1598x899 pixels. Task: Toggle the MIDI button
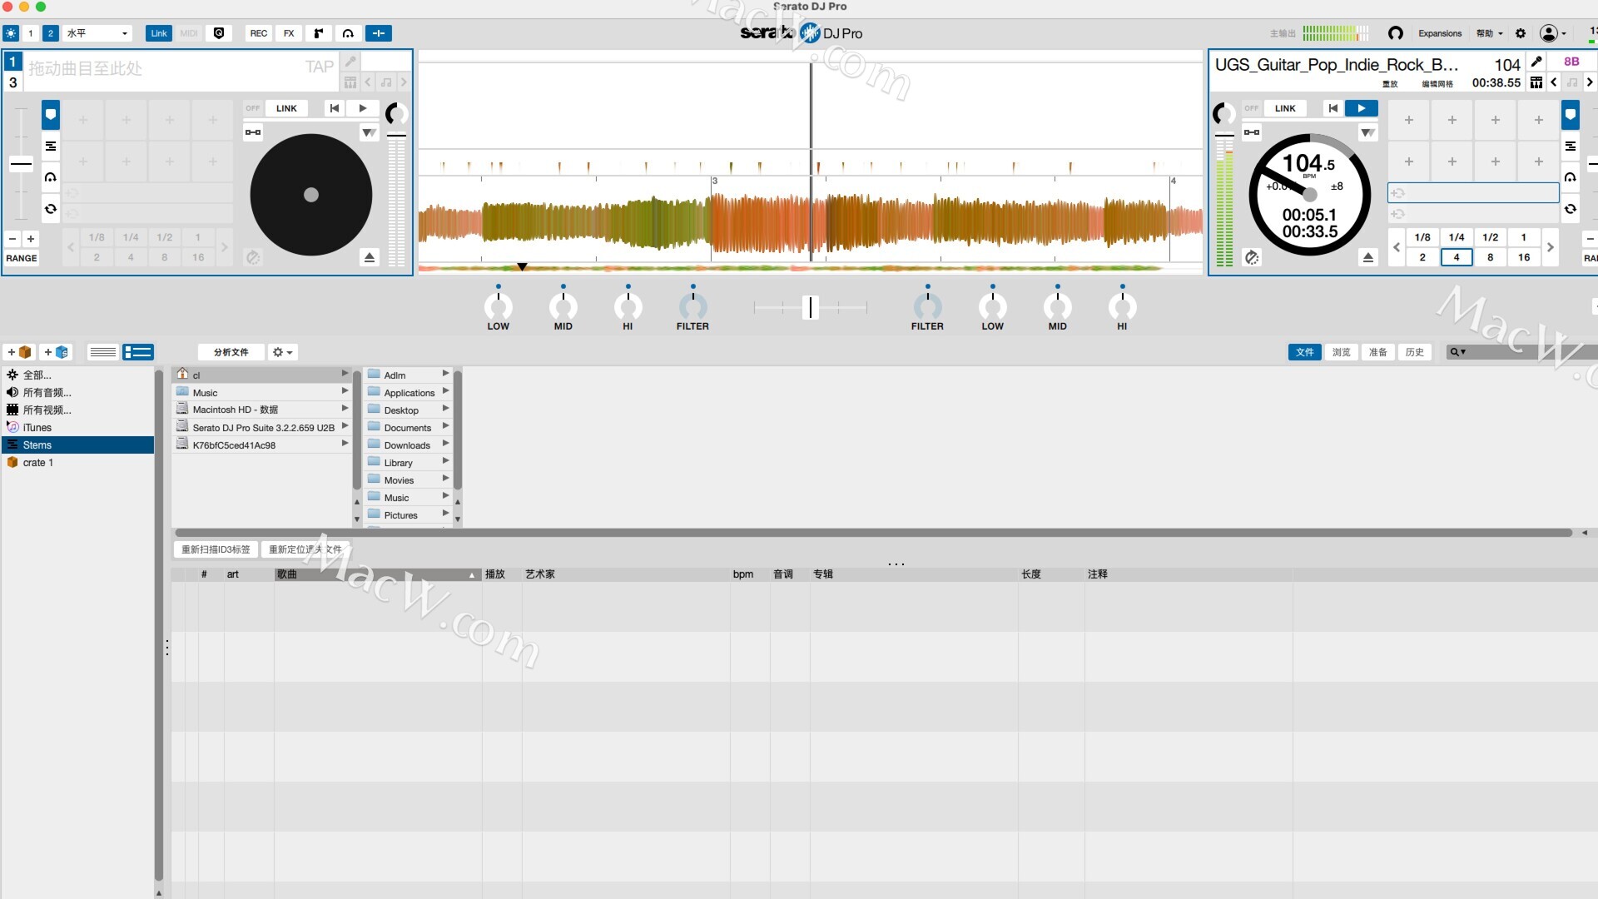[x=189, y=33]
